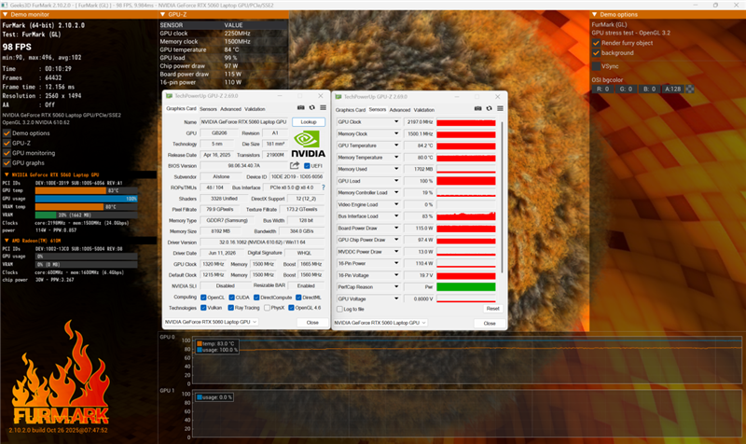Image resolution: width=746 pixels, height=444 pixels.
Task: Enable the VSync checkbox
Action: point(596,66)
